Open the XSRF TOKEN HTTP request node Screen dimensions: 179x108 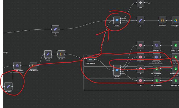(17, 66)
